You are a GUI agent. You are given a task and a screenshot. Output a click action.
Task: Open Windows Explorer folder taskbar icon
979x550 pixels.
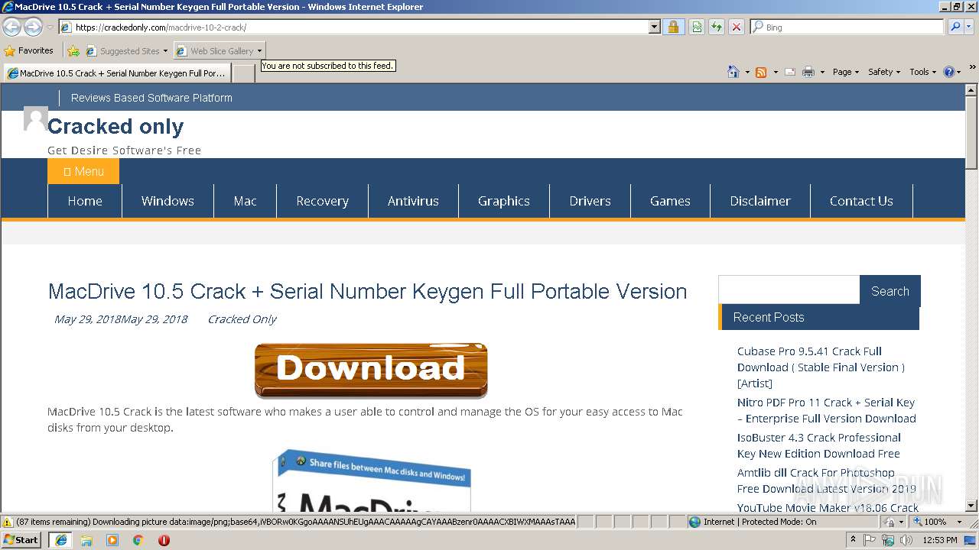point(86,540)
